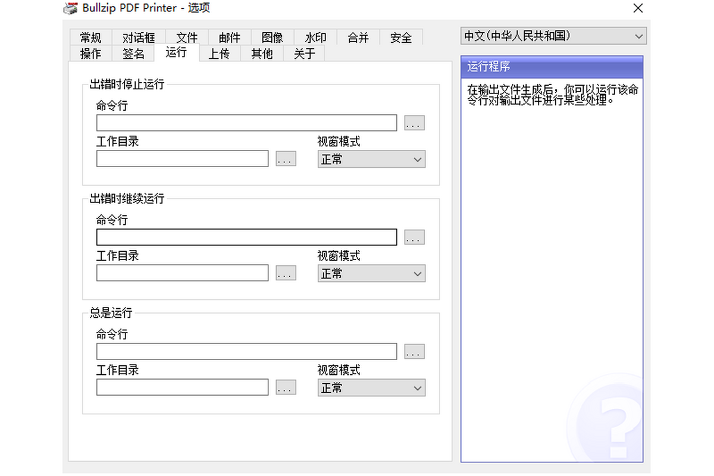This screenshot has width=714, height=476.
Task: Select the 合并 tab
Action: click(x=358, y=37)
